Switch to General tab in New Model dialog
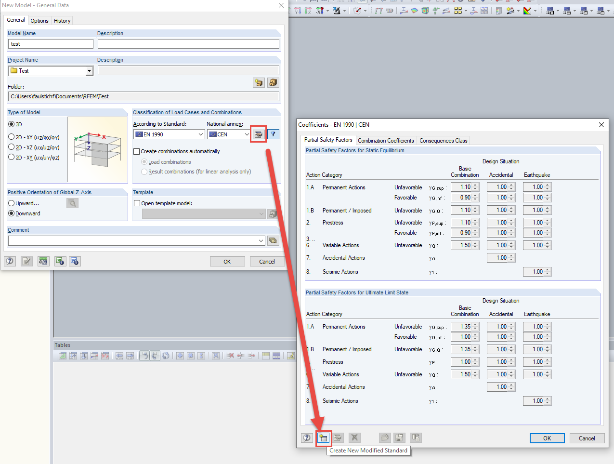 pyautogui.click(x=16, y=20)
